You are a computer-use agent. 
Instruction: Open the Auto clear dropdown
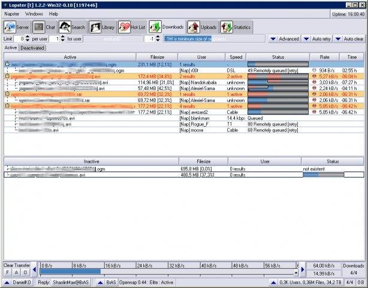349,39
